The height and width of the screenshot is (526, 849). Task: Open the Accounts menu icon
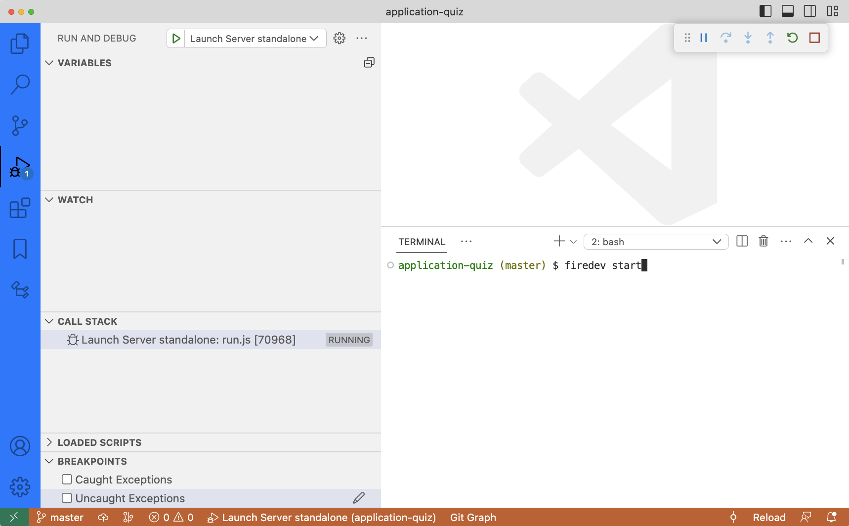20,446
